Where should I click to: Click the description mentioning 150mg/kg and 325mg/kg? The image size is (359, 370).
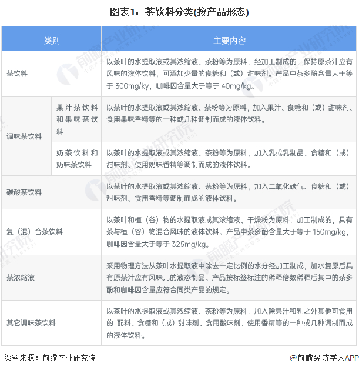tap(229, 232)
